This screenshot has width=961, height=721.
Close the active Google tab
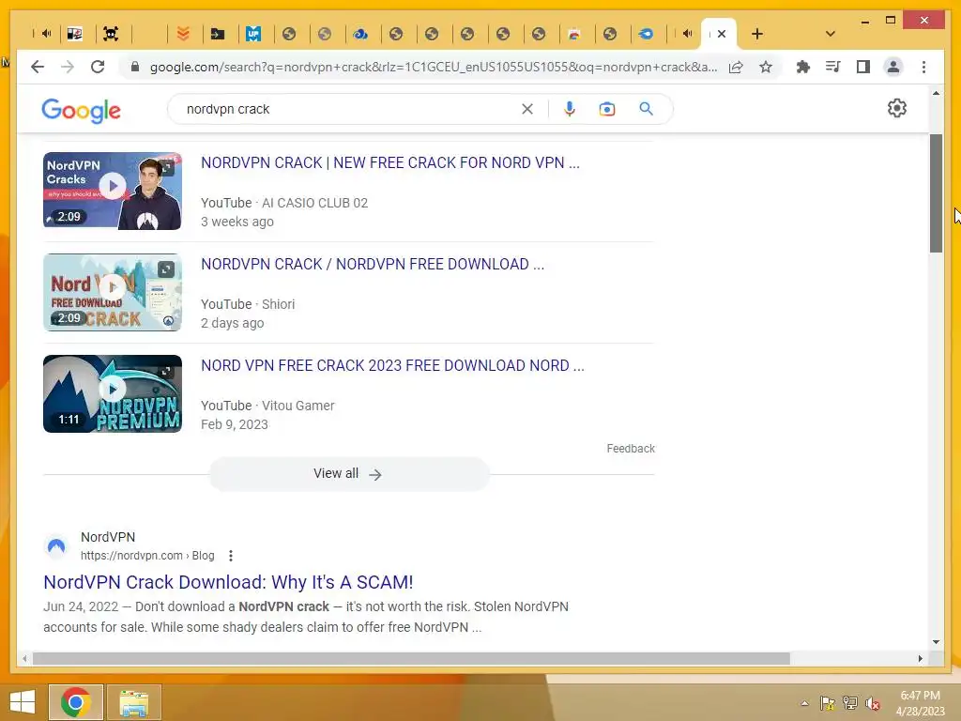[722, 34]
